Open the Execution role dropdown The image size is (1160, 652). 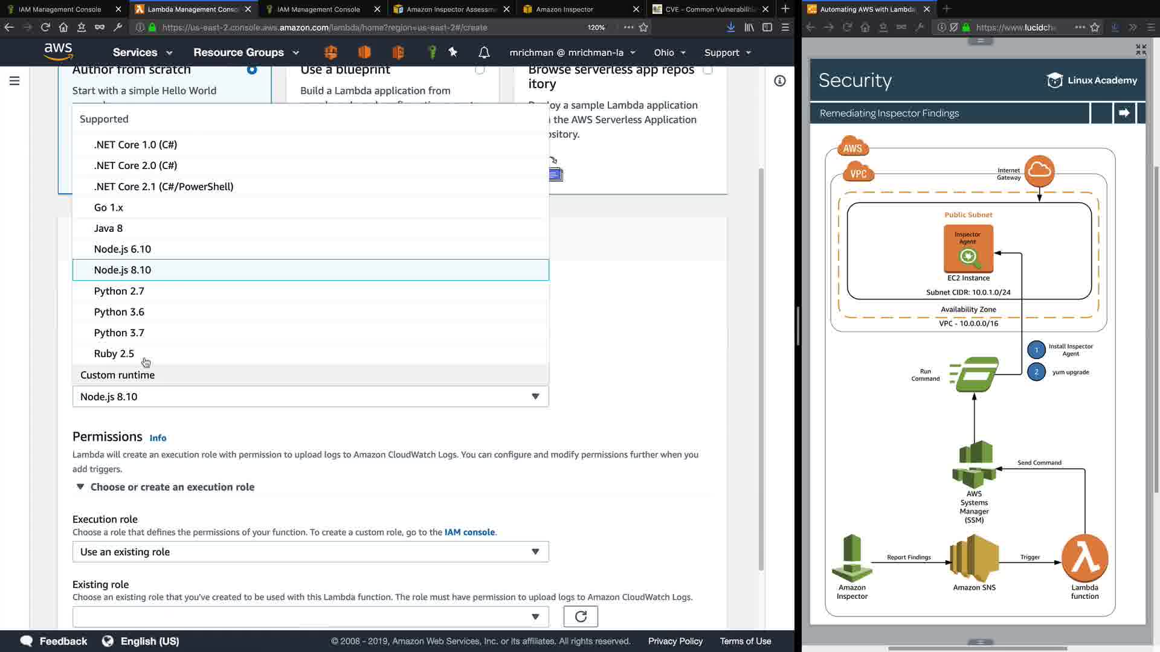point(310,552)
